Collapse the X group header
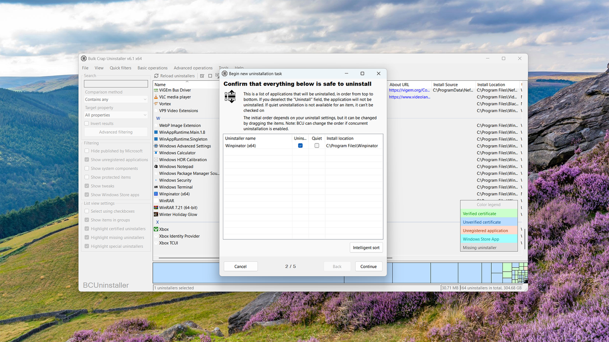The height and width of the screenshot is (342, 609). click(158, 222)
